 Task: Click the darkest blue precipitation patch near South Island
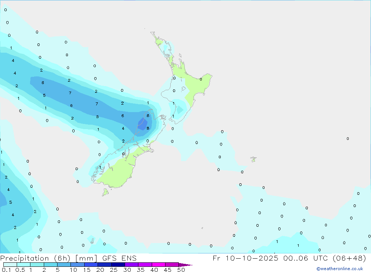tap(143, 124)
